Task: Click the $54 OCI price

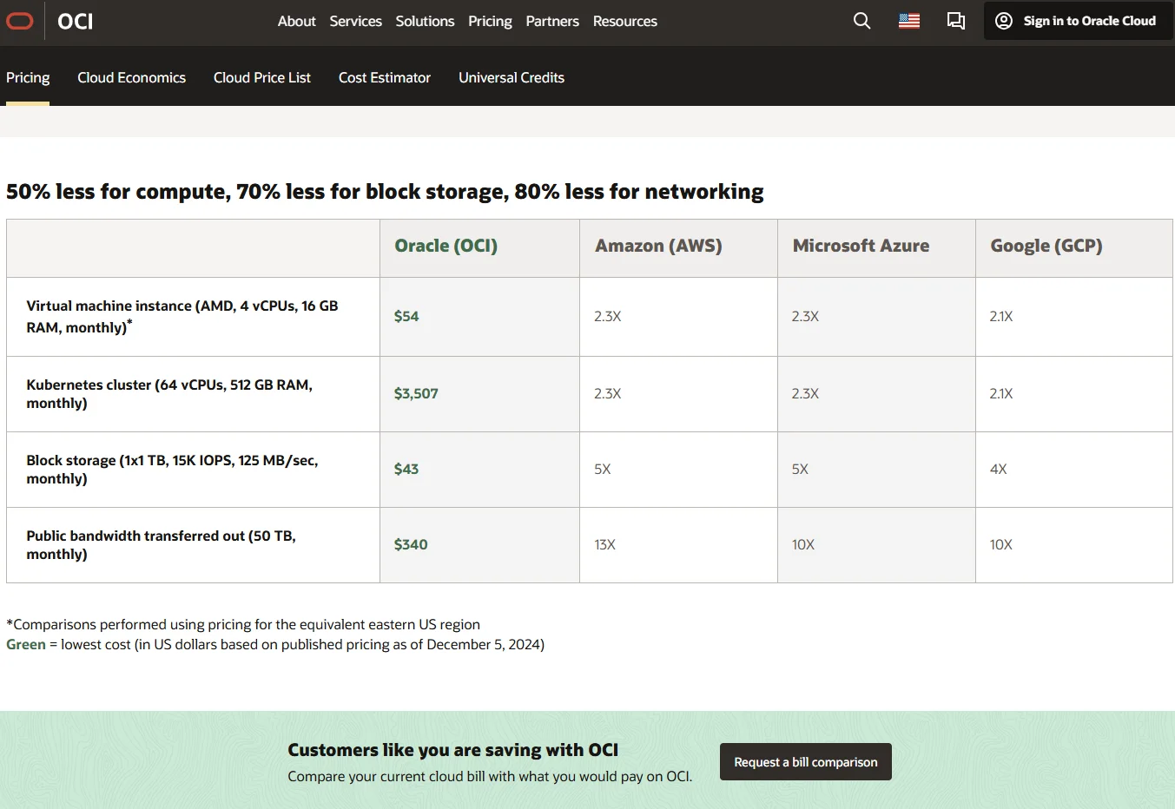Action: click(x=406, y=316)
